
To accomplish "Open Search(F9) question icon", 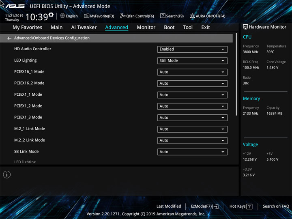I will point(163,16).
